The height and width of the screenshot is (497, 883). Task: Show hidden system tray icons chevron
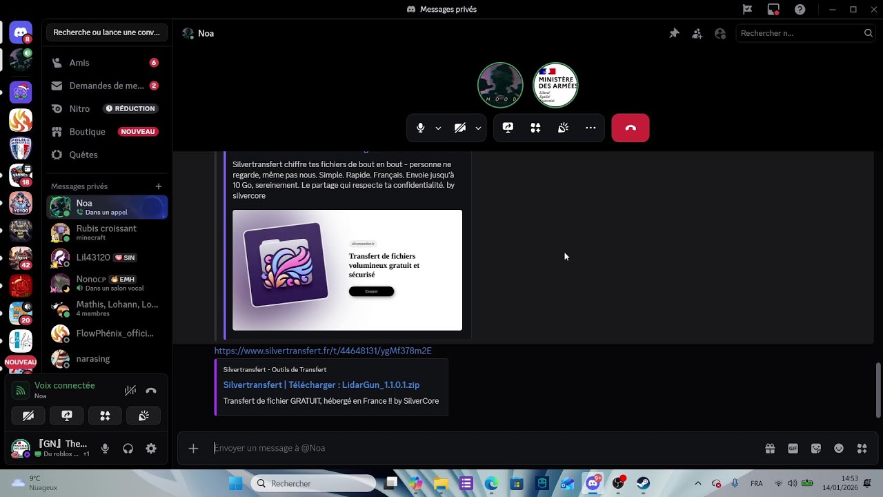[x=697, y=483]
